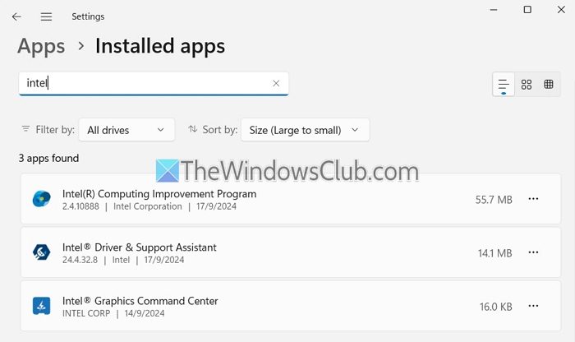Click version 24.4.32.8 text
575x342 pixels.
pyautogui.click(x=80, y=260)
